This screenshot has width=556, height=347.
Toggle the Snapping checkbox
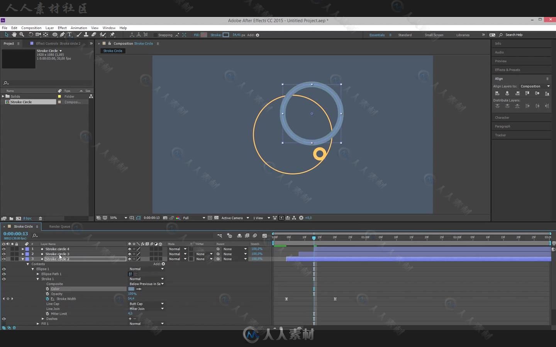pyautogui.click(x=156, y=35)
